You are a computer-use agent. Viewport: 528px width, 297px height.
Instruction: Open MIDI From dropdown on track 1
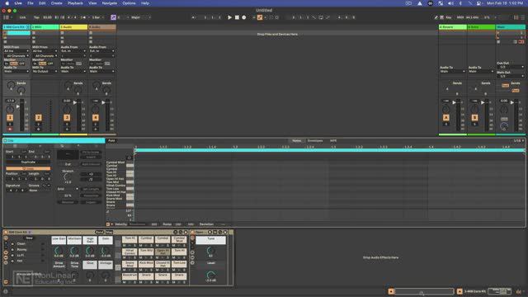16,51
